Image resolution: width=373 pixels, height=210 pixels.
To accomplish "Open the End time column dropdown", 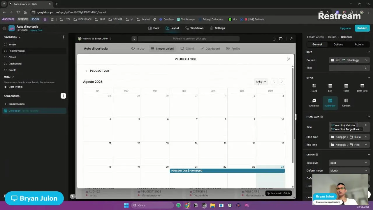I will coord(349,145).
